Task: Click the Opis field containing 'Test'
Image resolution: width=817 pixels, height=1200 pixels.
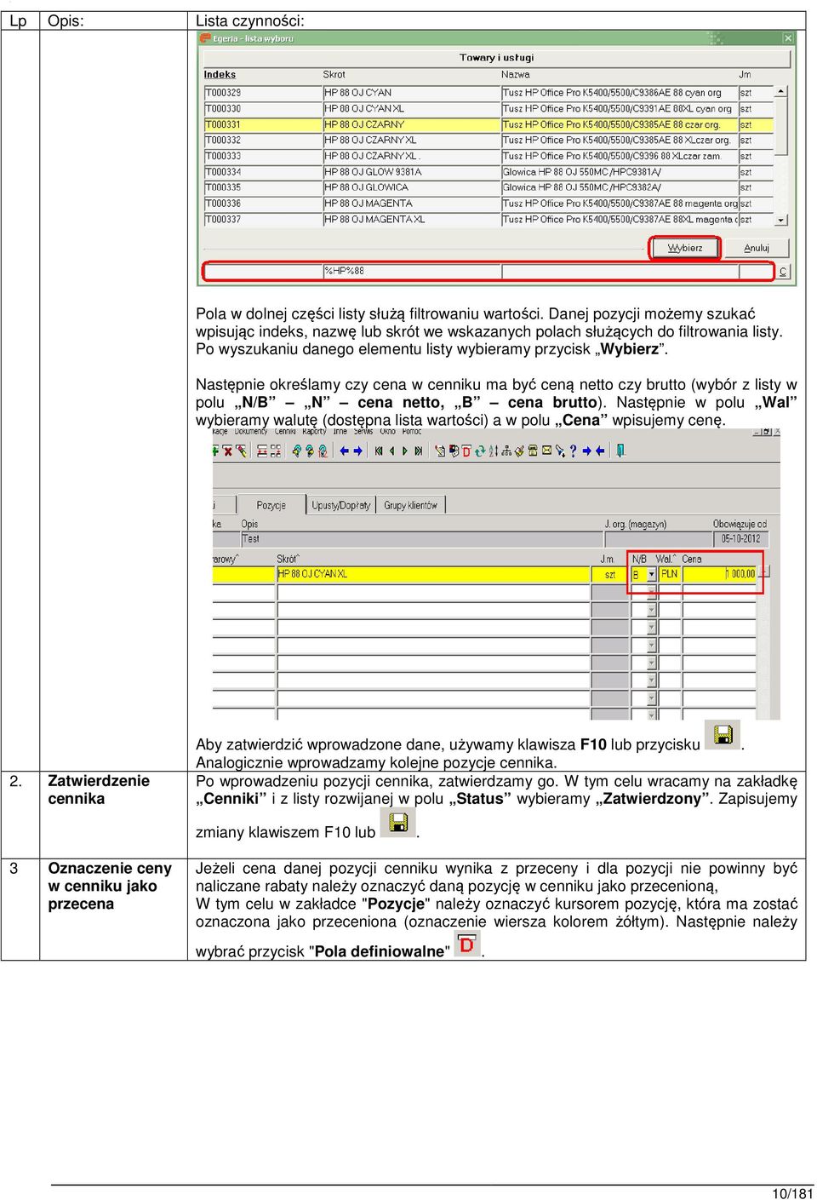Action: (x=421, y=538)
